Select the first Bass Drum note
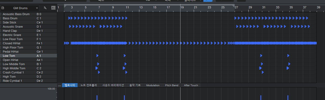The height and width of the screenshot is (100, 325). (69, 18)
